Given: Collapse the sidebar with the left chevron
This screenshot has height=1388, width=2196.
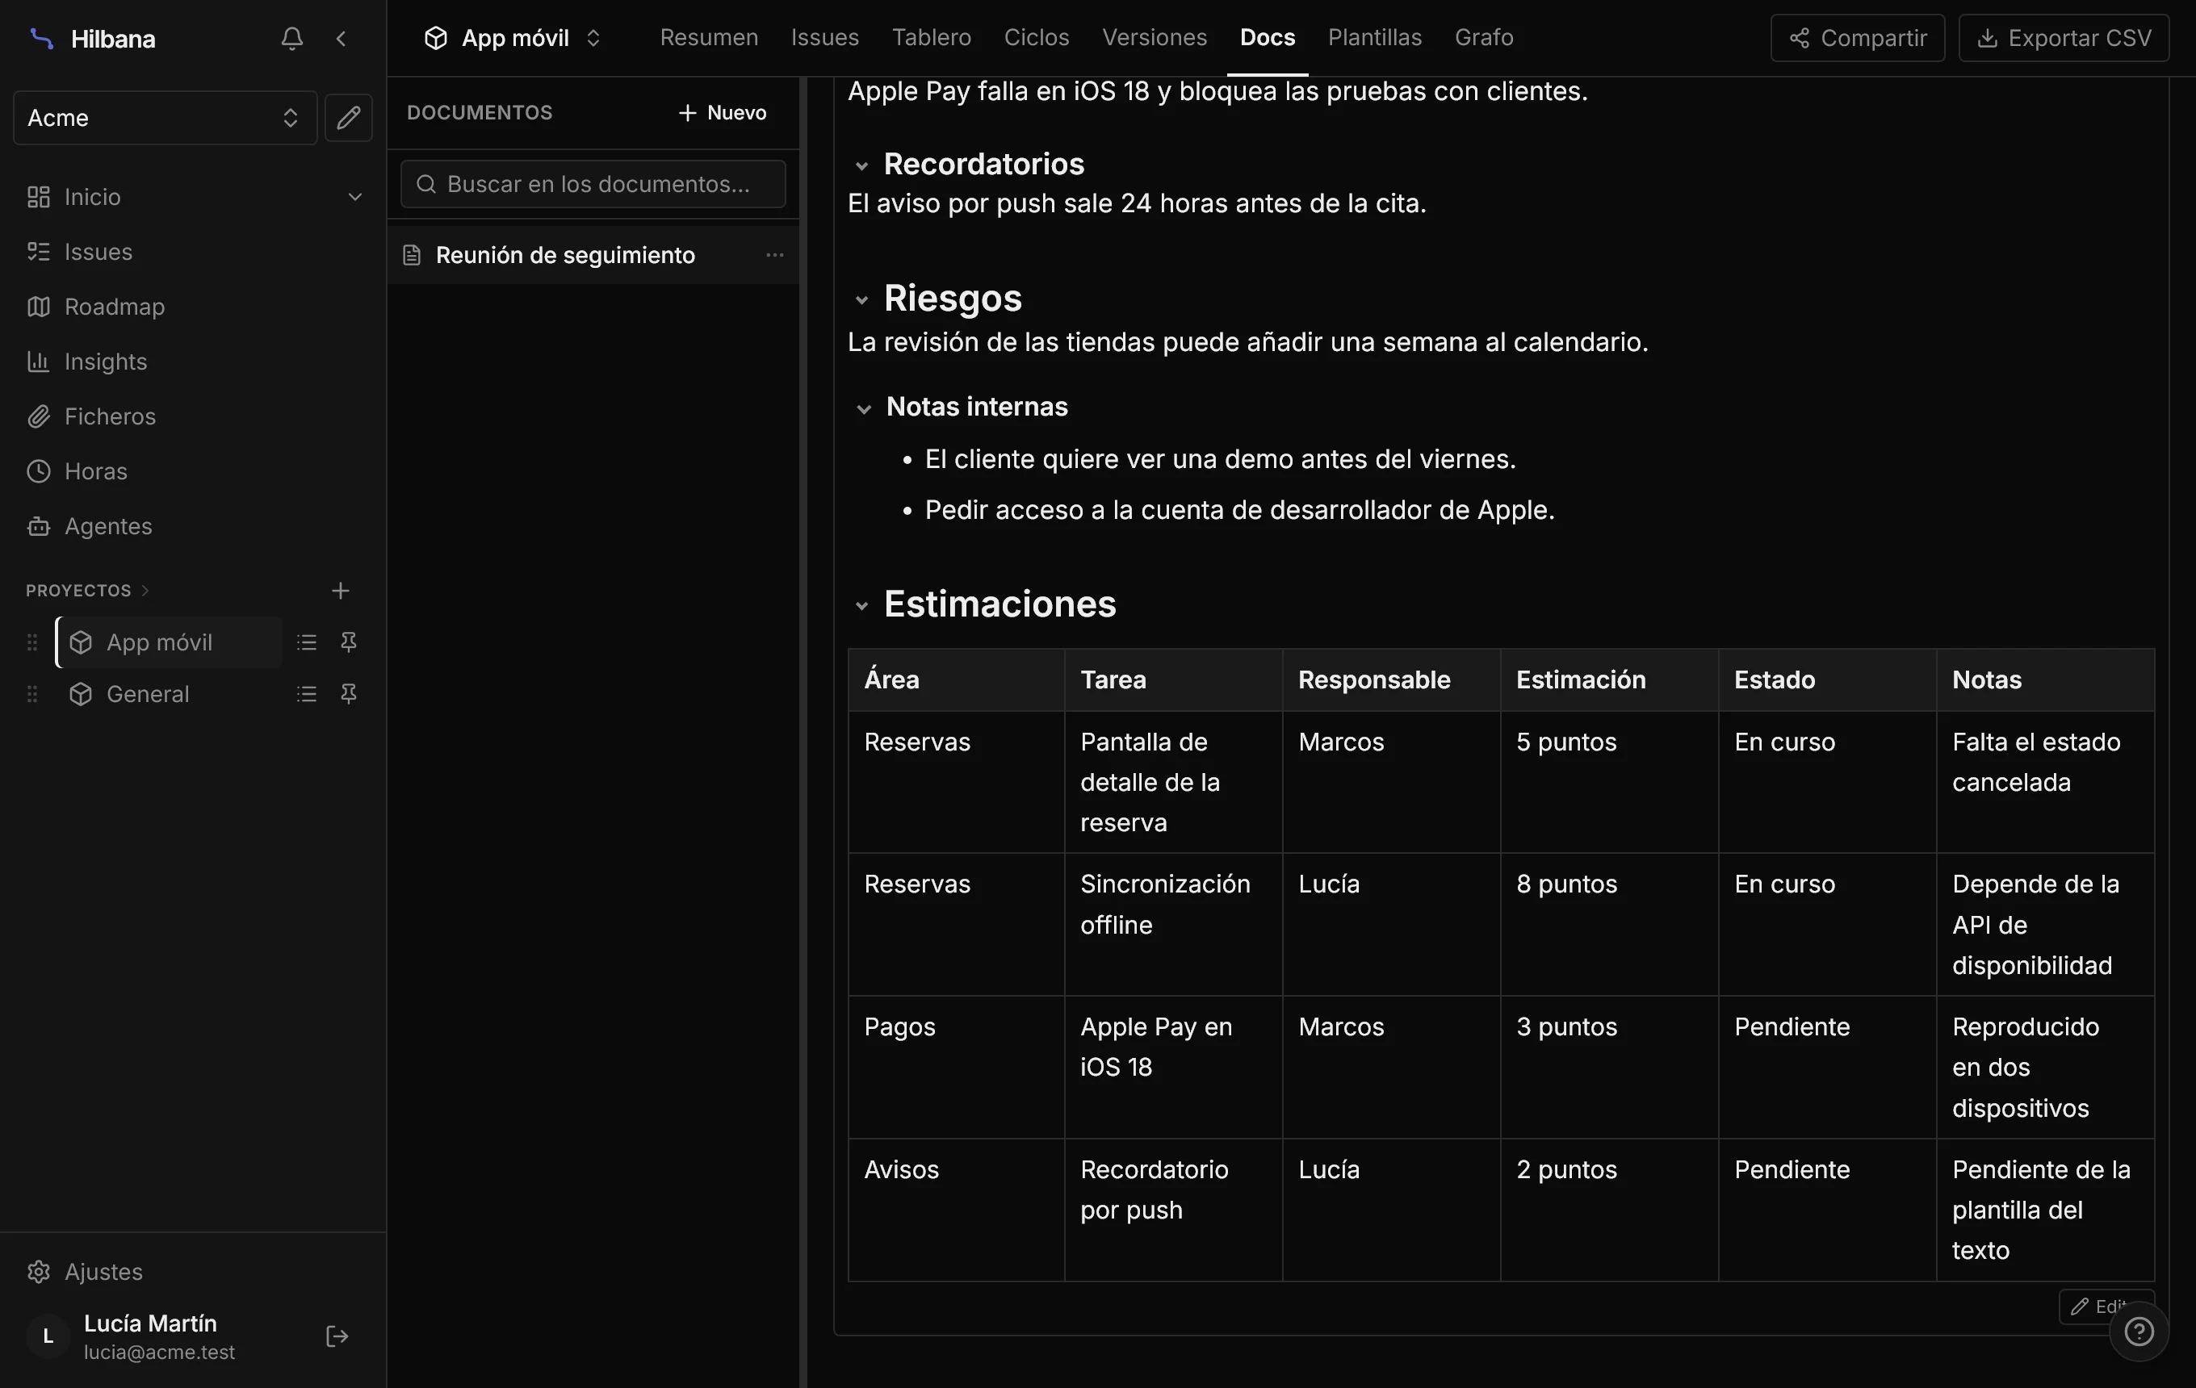Looking at the screenshot, I should coord(341,38).
